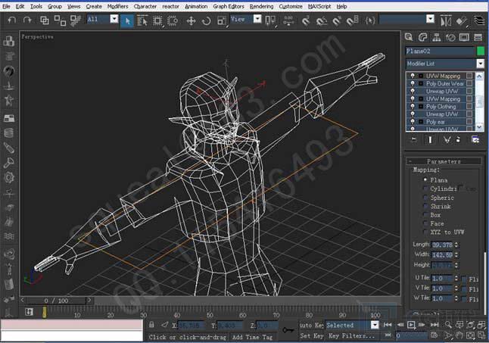Choose the Select by Name tool
The width and height of the screenshot is (489, 343).
tap(142, 21)
